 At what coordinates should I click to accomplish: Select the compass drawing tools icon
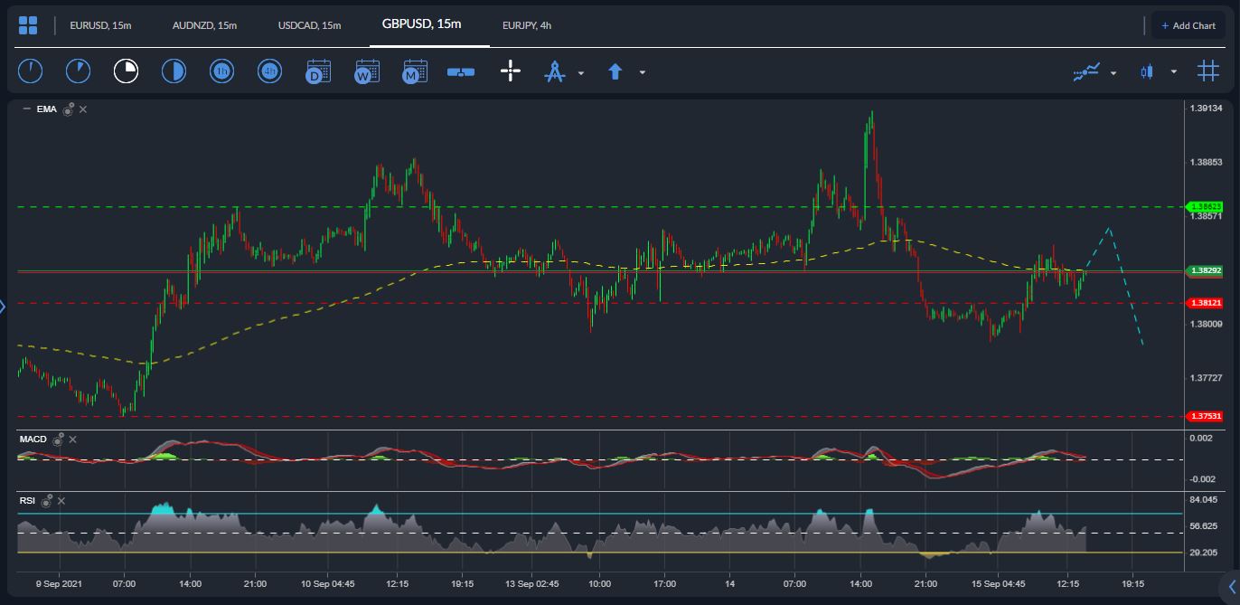[554, 71]
